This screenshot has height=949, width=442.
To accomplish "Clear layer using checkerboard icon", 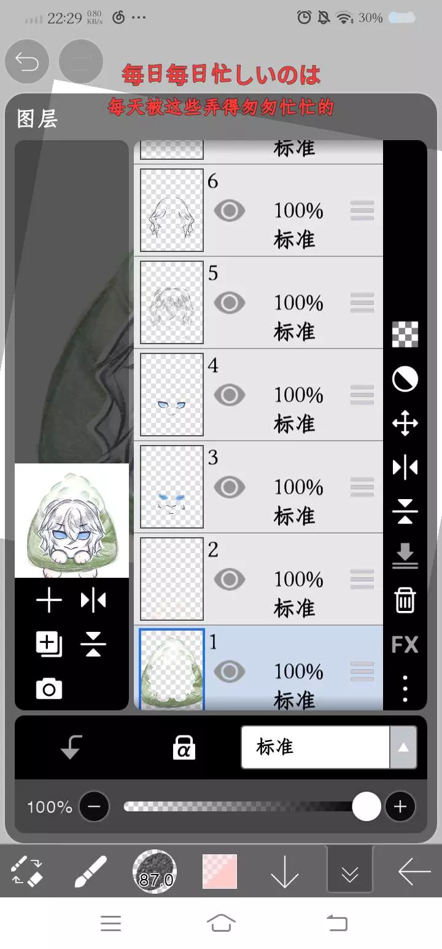I will coord(405,334).
